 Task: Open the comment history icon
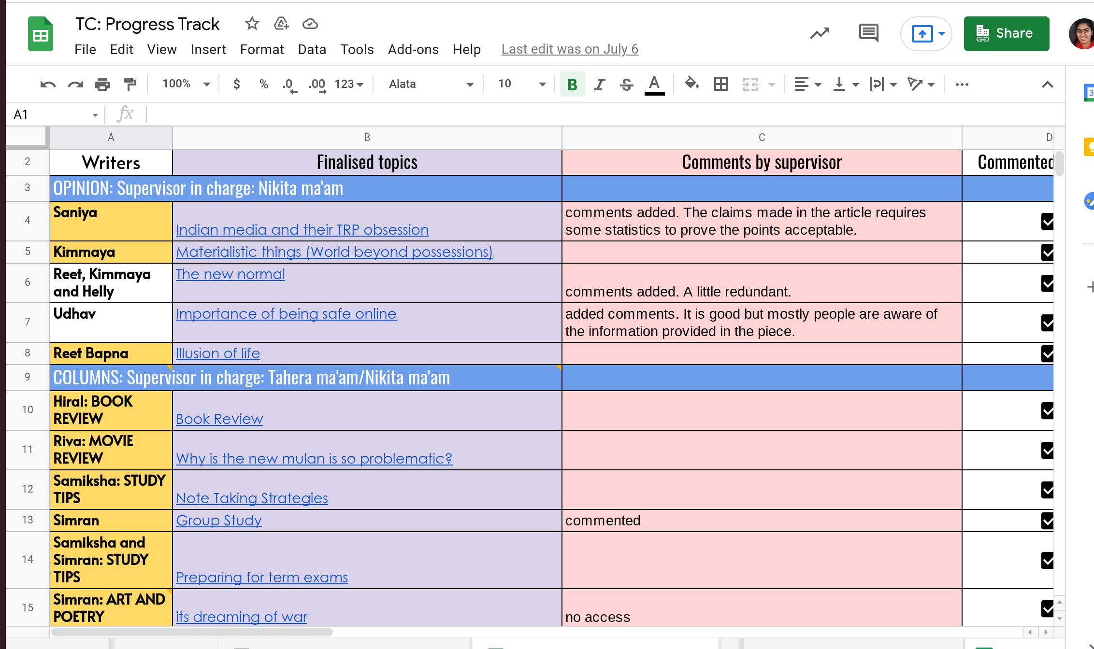(869, 33)
